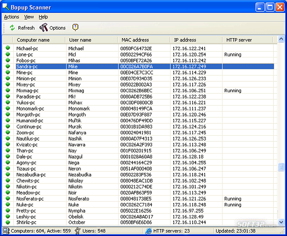This screenshot has width=287, height=236.
Task: Click green status dot for Sandra-pc
Action: click(8, 66)
